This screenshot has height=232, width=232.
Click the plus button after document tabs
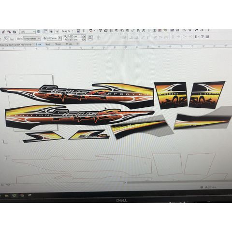coord(78,43)
